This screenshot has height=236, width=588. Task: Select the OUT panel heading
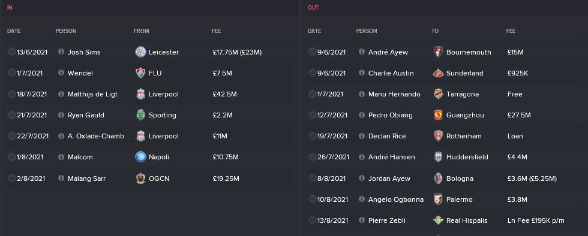313,8
